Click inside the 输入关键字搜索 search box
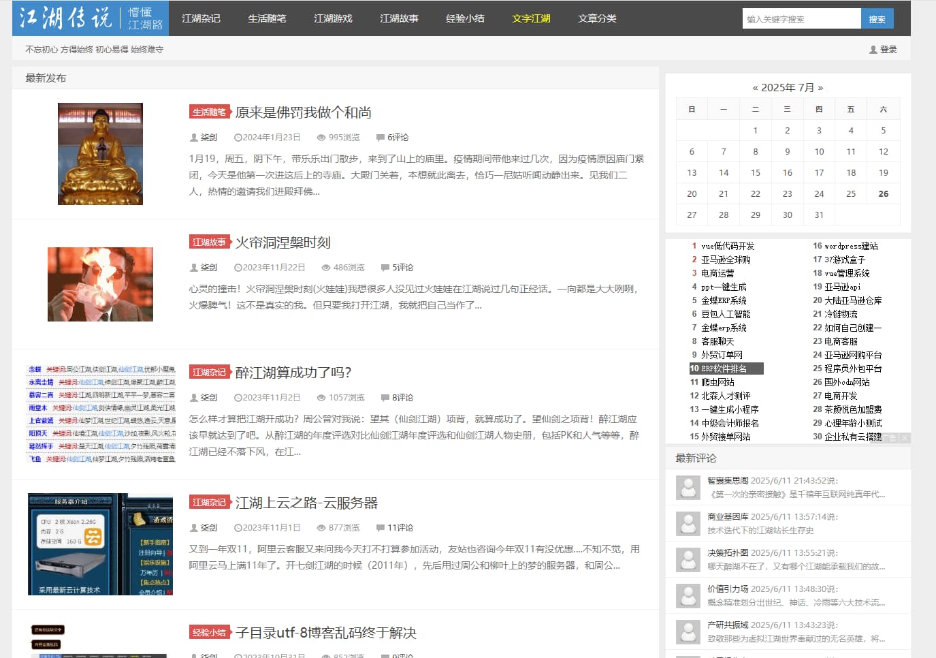The width and height of the screenshot is (936, 658). 801,18
